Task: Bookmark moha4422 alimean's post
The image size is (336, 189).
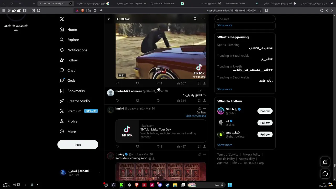Action: (x=199, y=101)
